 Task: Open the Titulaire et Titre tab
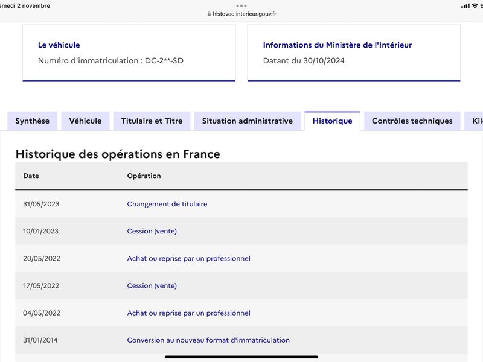(152, 121)
